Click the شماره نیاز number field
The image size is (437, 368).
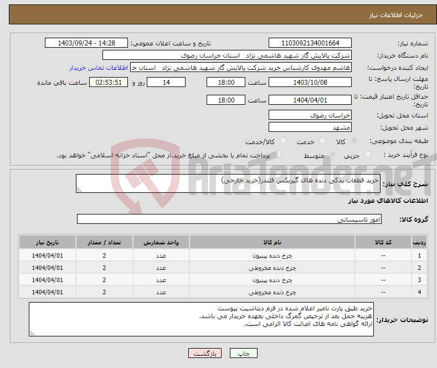click(x=310, y=43)
